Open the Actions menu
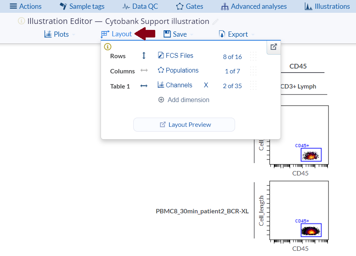 (26, 6)
